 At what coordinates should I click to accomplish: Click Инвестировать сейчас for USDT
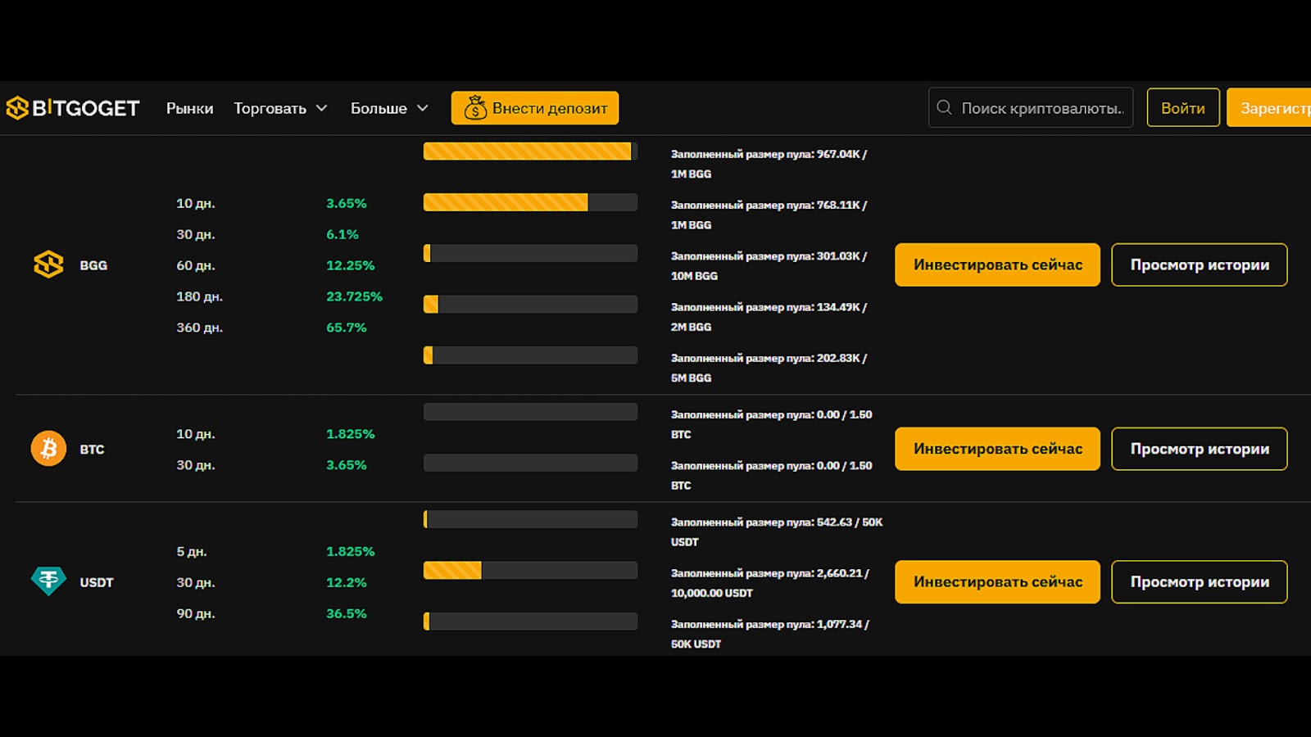pos(997,581)
